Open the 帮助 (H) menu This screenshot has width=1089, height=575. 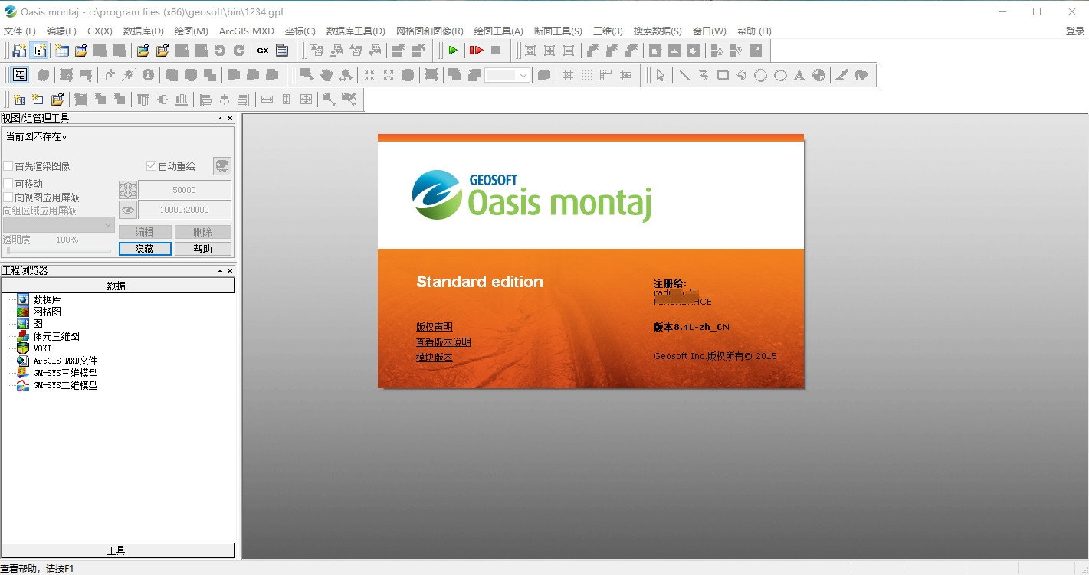[x=753, y=31]
